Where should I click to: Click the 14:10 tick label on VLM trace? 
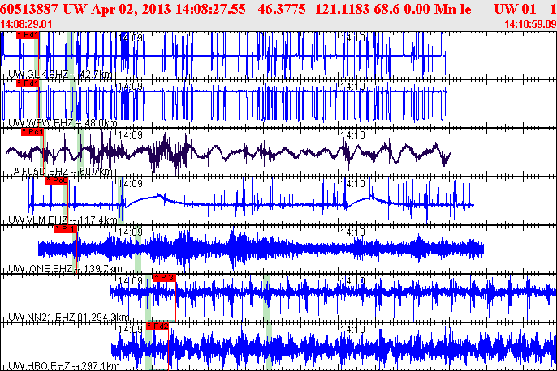[352, 183]
